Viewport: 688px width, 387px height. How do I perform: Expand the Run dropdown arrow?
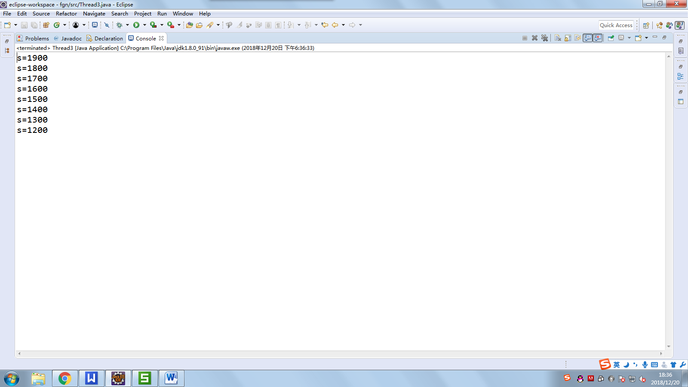pos(144,25)
